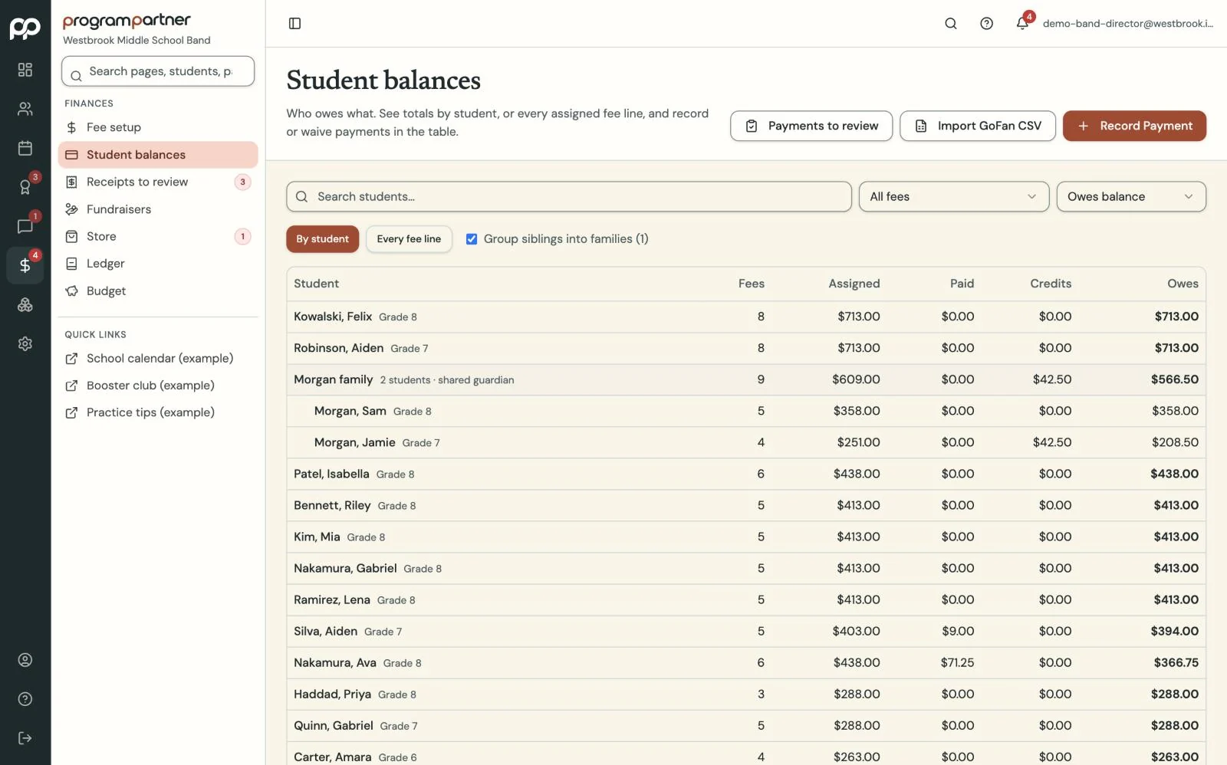1227x765 pixels.
Task: Open the notifications bell icon
Action: click(x=1022, y=24)
